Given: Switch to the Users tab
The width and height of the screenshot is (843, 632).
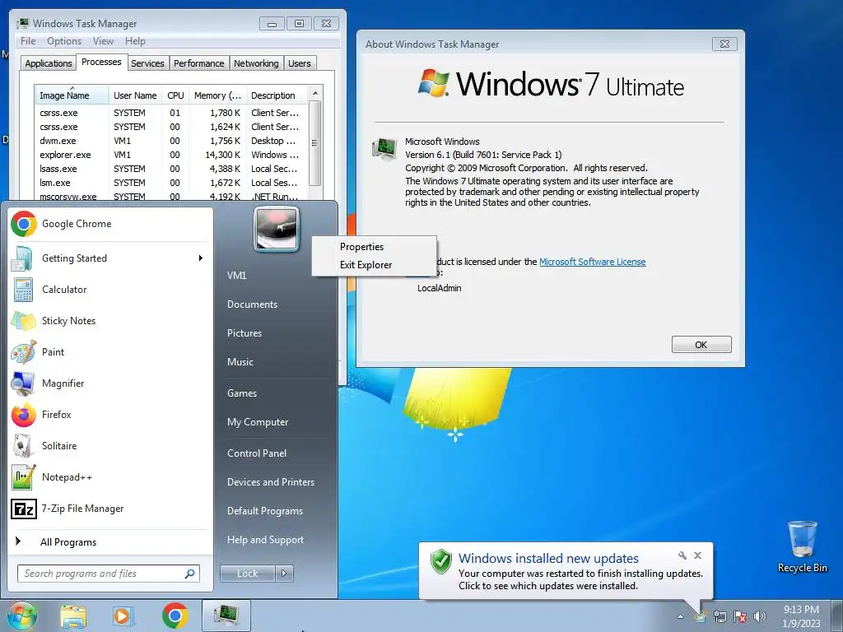Looking at the screenshot, I should tap(300, 63).
